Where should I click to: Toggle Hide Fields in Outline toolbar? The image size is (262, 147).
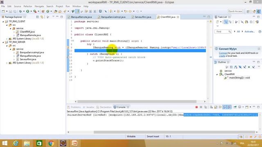click(240, 67)
